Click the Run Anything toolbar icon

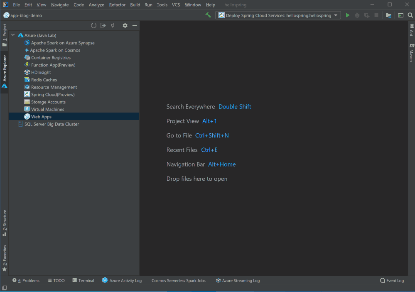(x=400, y=15)
